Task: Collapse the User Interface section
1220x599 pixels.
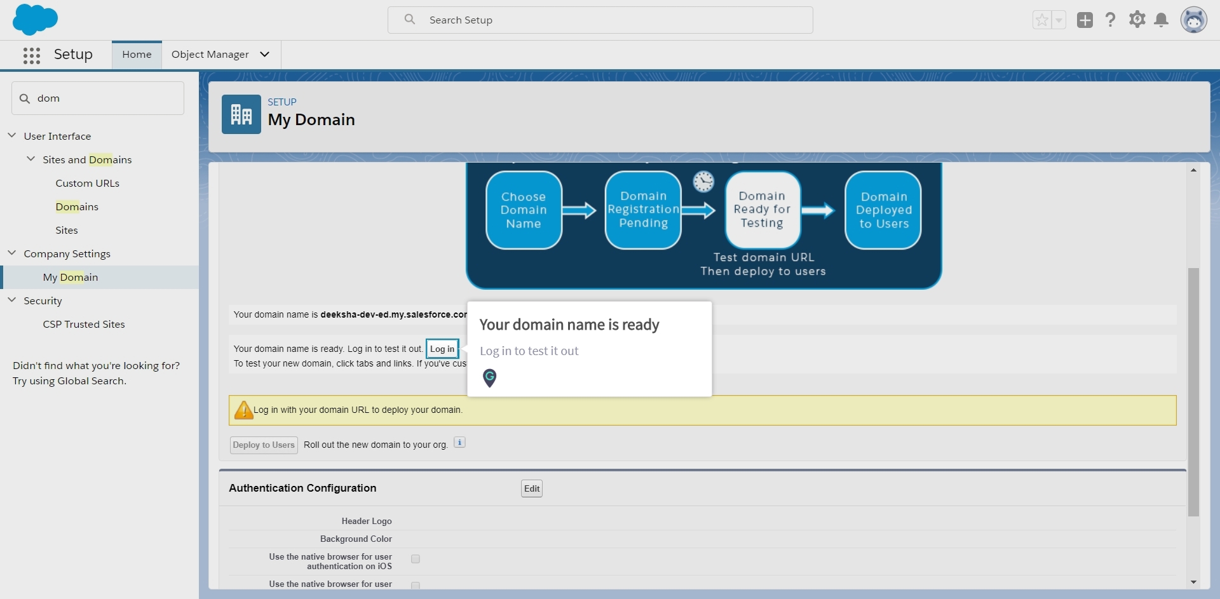Action: click(x=12, y=135)
